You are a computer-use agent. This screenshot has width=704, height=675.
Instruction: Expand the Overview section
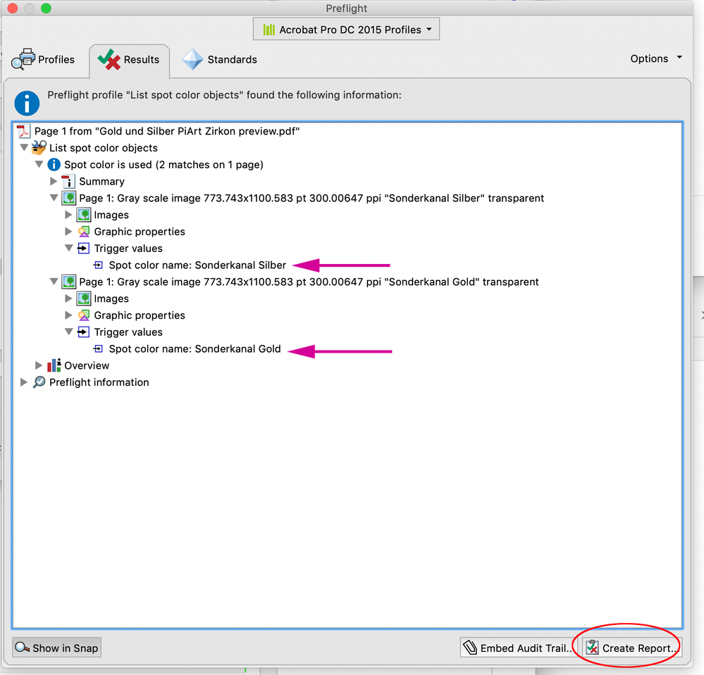(39, 365)
